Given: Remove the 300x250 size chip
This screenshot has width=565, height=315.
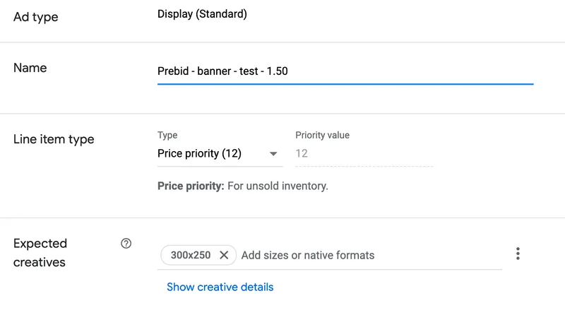Looking at the screenshot, I should (224, 255).
